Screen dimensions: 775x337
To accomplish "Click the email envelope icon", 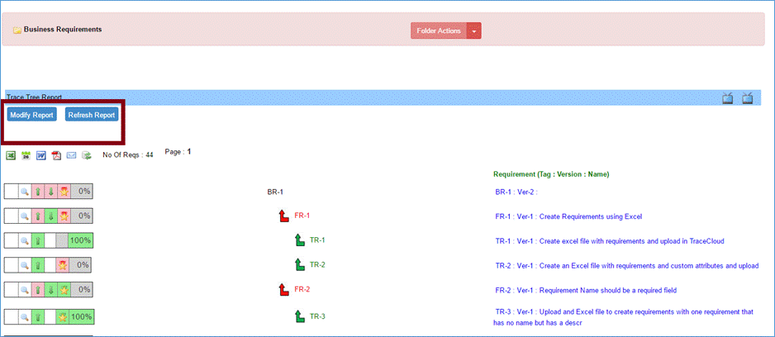I will [71, 154].
